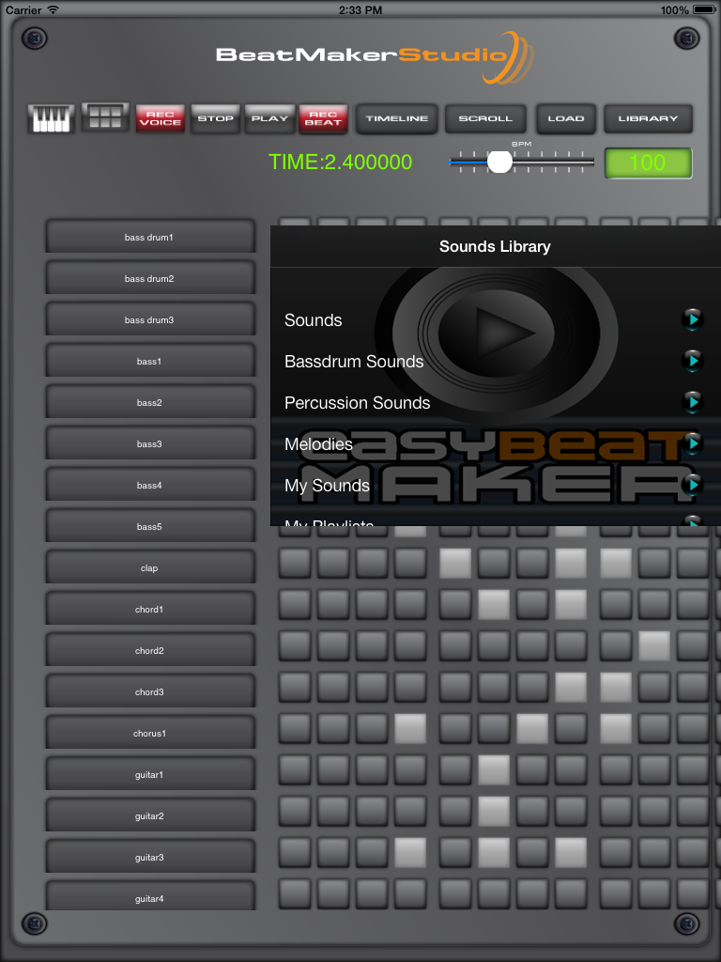
Task: Expand the Melodies category arrow
Action: [692, 444]
